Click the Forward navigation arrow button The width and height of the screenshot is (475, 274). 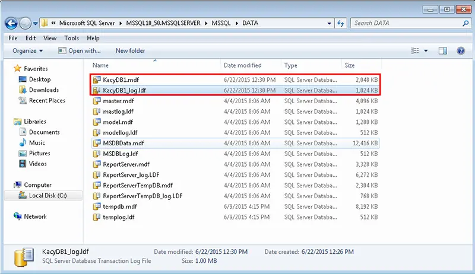tap(25, 23)
